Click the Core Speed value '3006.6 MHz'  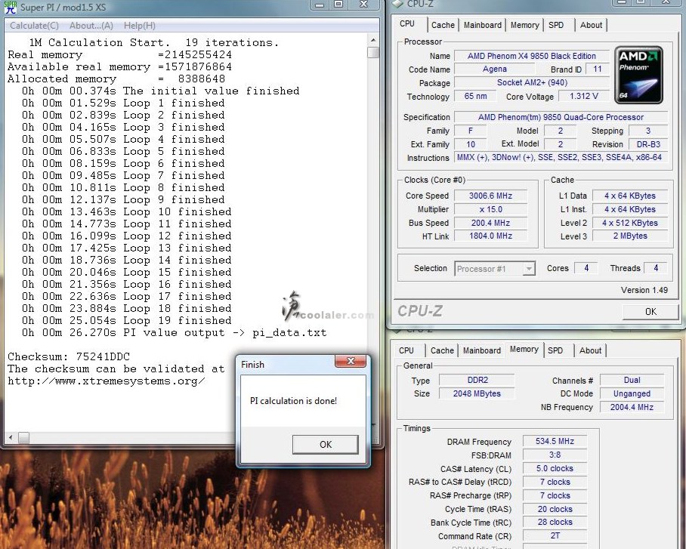490,196
